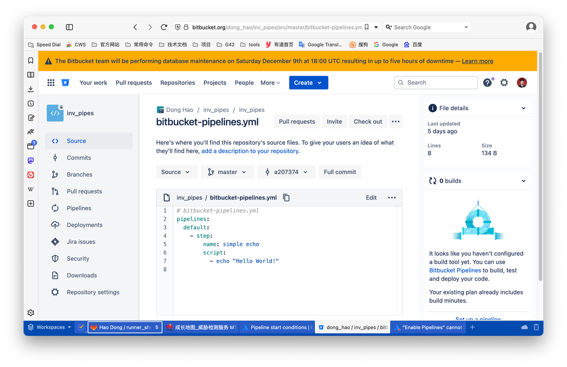Click the Bitbucket logo in the navigation
The image size is (567, 367).
click(x=65, y=83)
